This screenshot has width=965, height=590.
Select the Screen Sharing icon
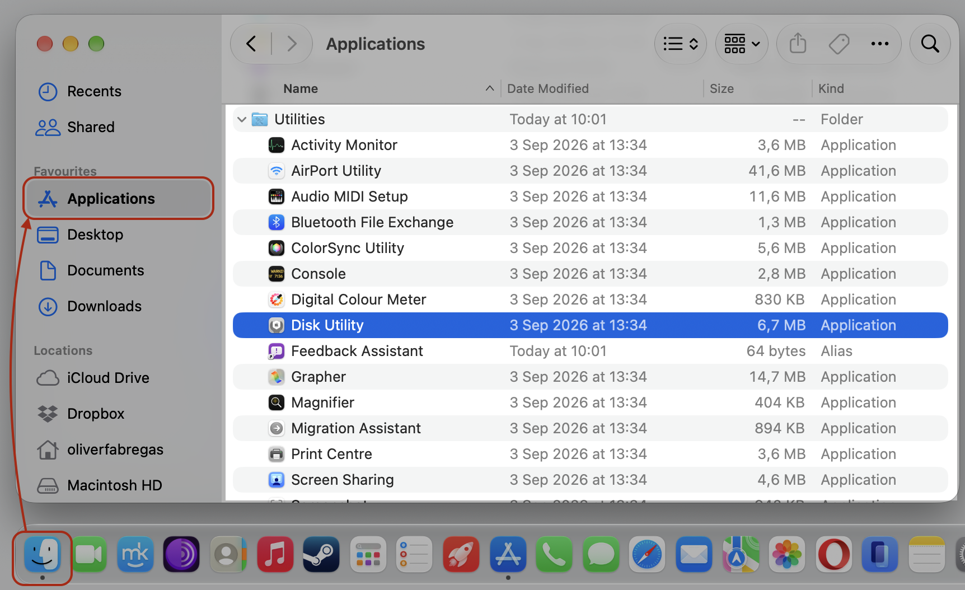tap(277, 480)
